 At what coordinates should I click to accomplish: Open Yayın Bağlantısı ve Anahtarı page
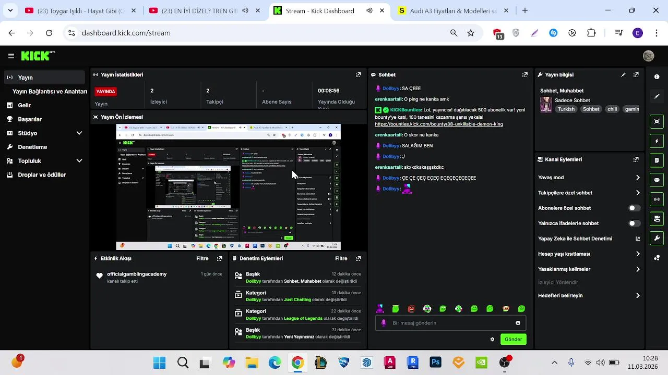point(50,92)
